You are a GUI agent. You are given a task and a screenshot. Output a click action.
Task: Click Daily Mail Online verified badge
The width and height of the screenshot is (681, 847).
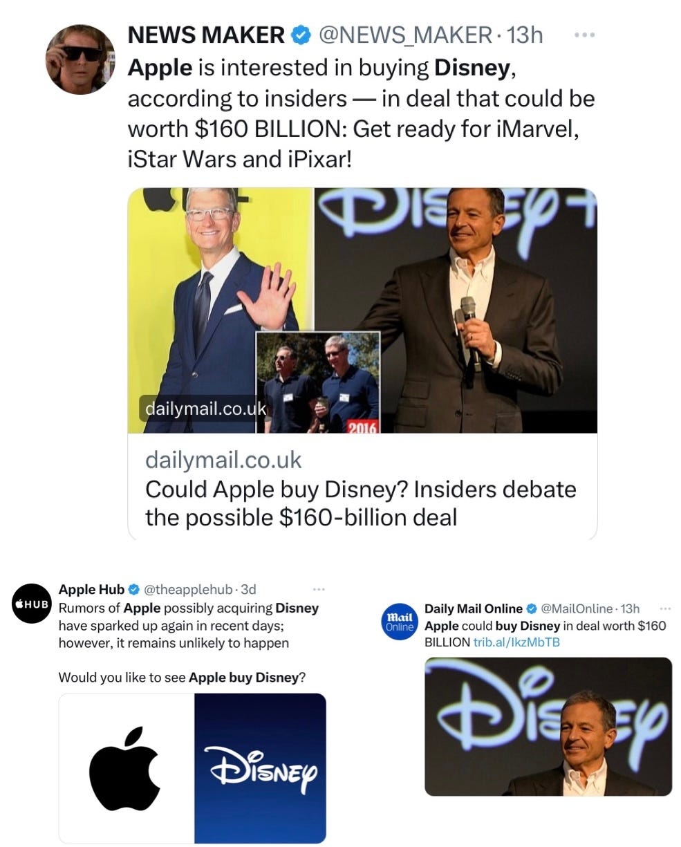pos(532,608)
